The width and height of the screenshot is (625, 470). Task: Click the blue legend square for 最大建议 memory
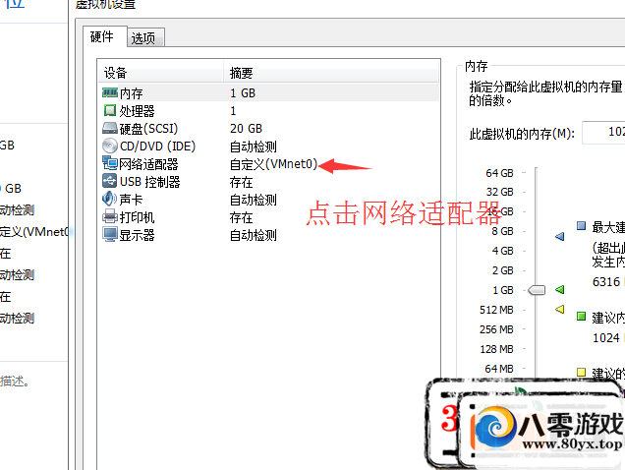(581, 226)
